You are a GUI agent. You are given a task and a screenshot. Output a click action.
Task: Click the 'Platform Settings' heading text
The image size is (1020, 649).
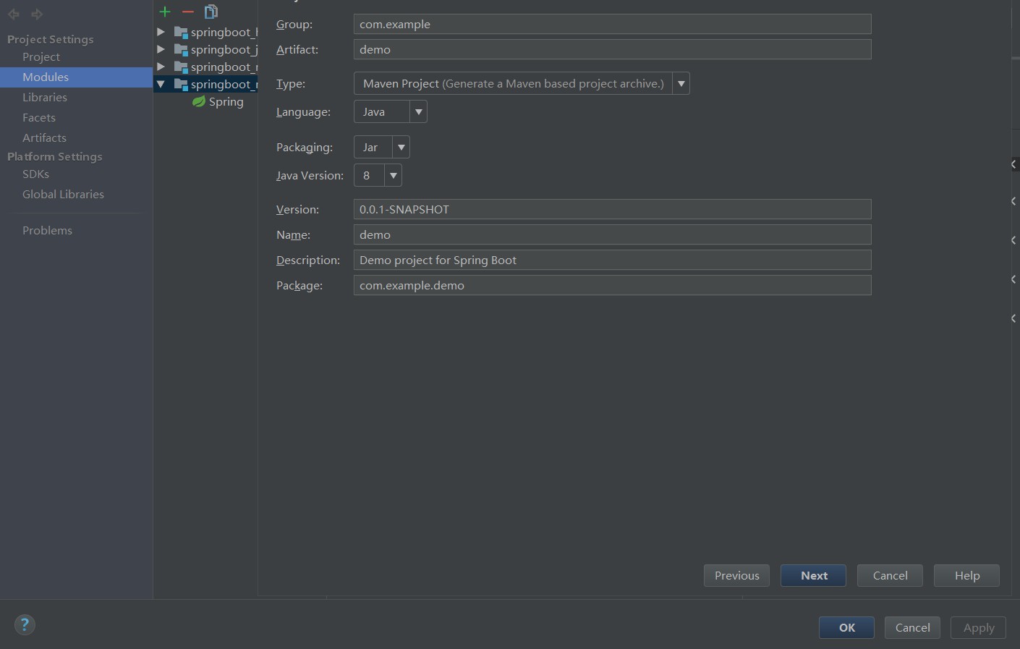click(54, 156)
